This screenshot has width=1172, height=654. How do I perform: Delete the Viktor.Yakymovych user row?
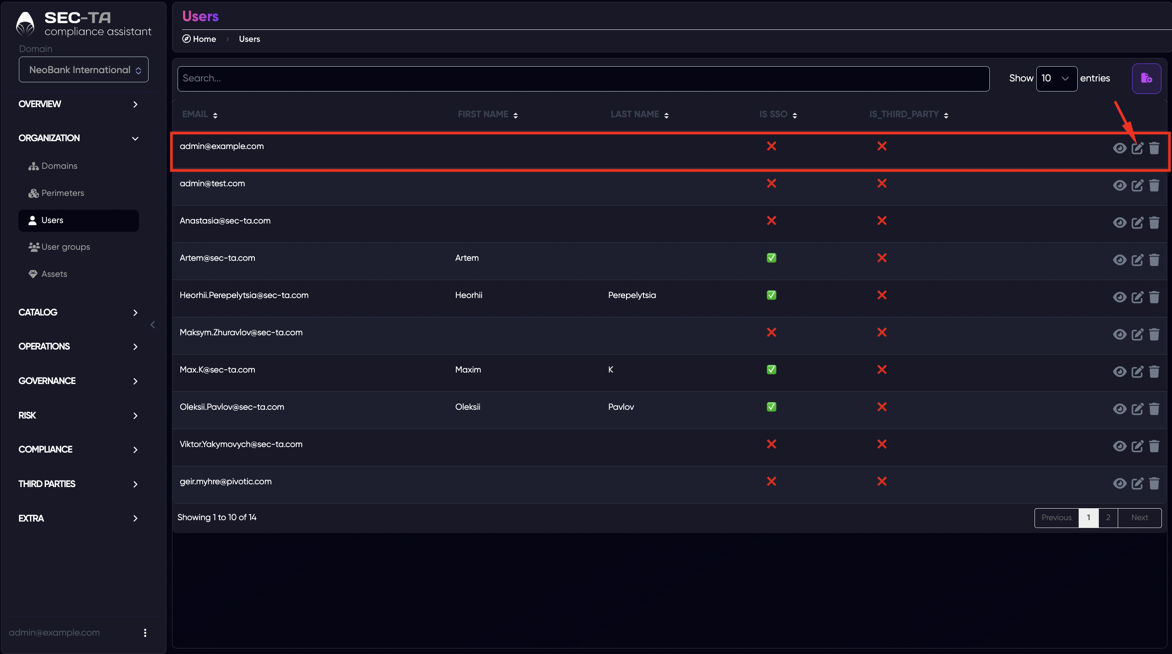pos(1154,446)
